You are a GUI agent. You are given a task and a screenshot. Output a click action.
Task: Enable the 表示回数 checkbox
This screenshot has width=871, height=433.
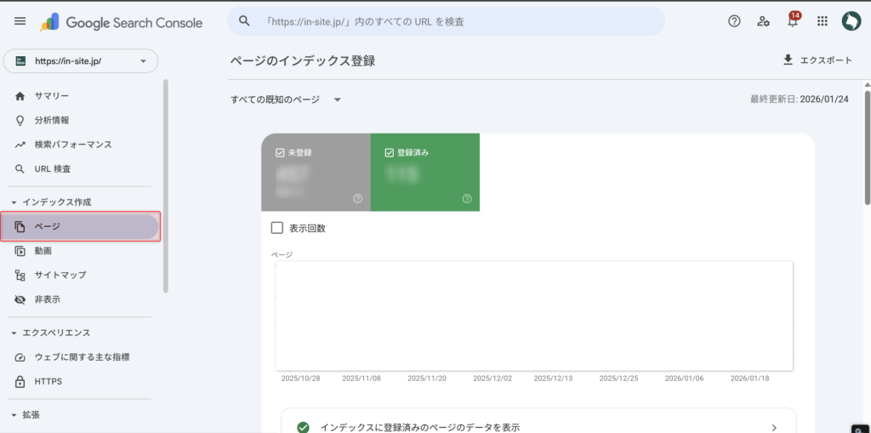[x=277, y=229]
